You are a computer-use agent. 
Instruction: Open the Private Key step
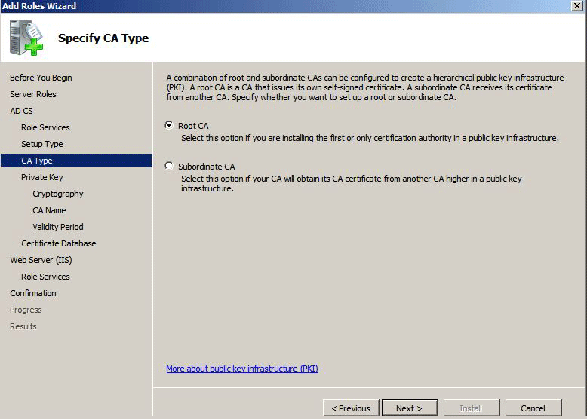pos(42,177)
